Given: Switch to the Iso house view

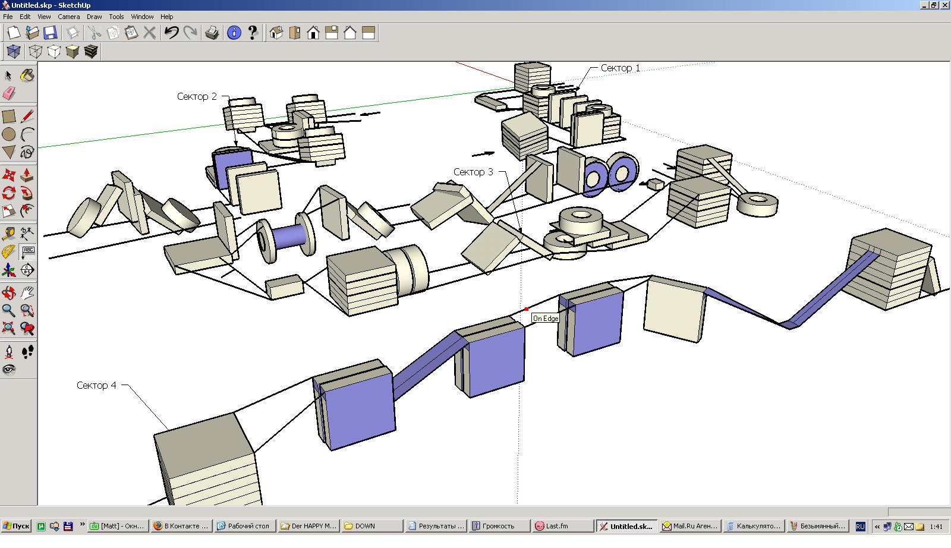Looking at the screenshot, I should (276, 33).
